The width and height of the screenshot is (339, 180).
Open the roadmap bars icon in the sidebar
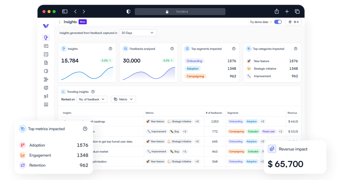pos(46,80)
